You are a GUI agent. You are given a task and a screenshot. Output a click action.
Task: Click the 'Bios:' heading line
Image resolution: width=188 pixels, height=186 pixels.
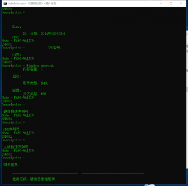pos(17,26)
